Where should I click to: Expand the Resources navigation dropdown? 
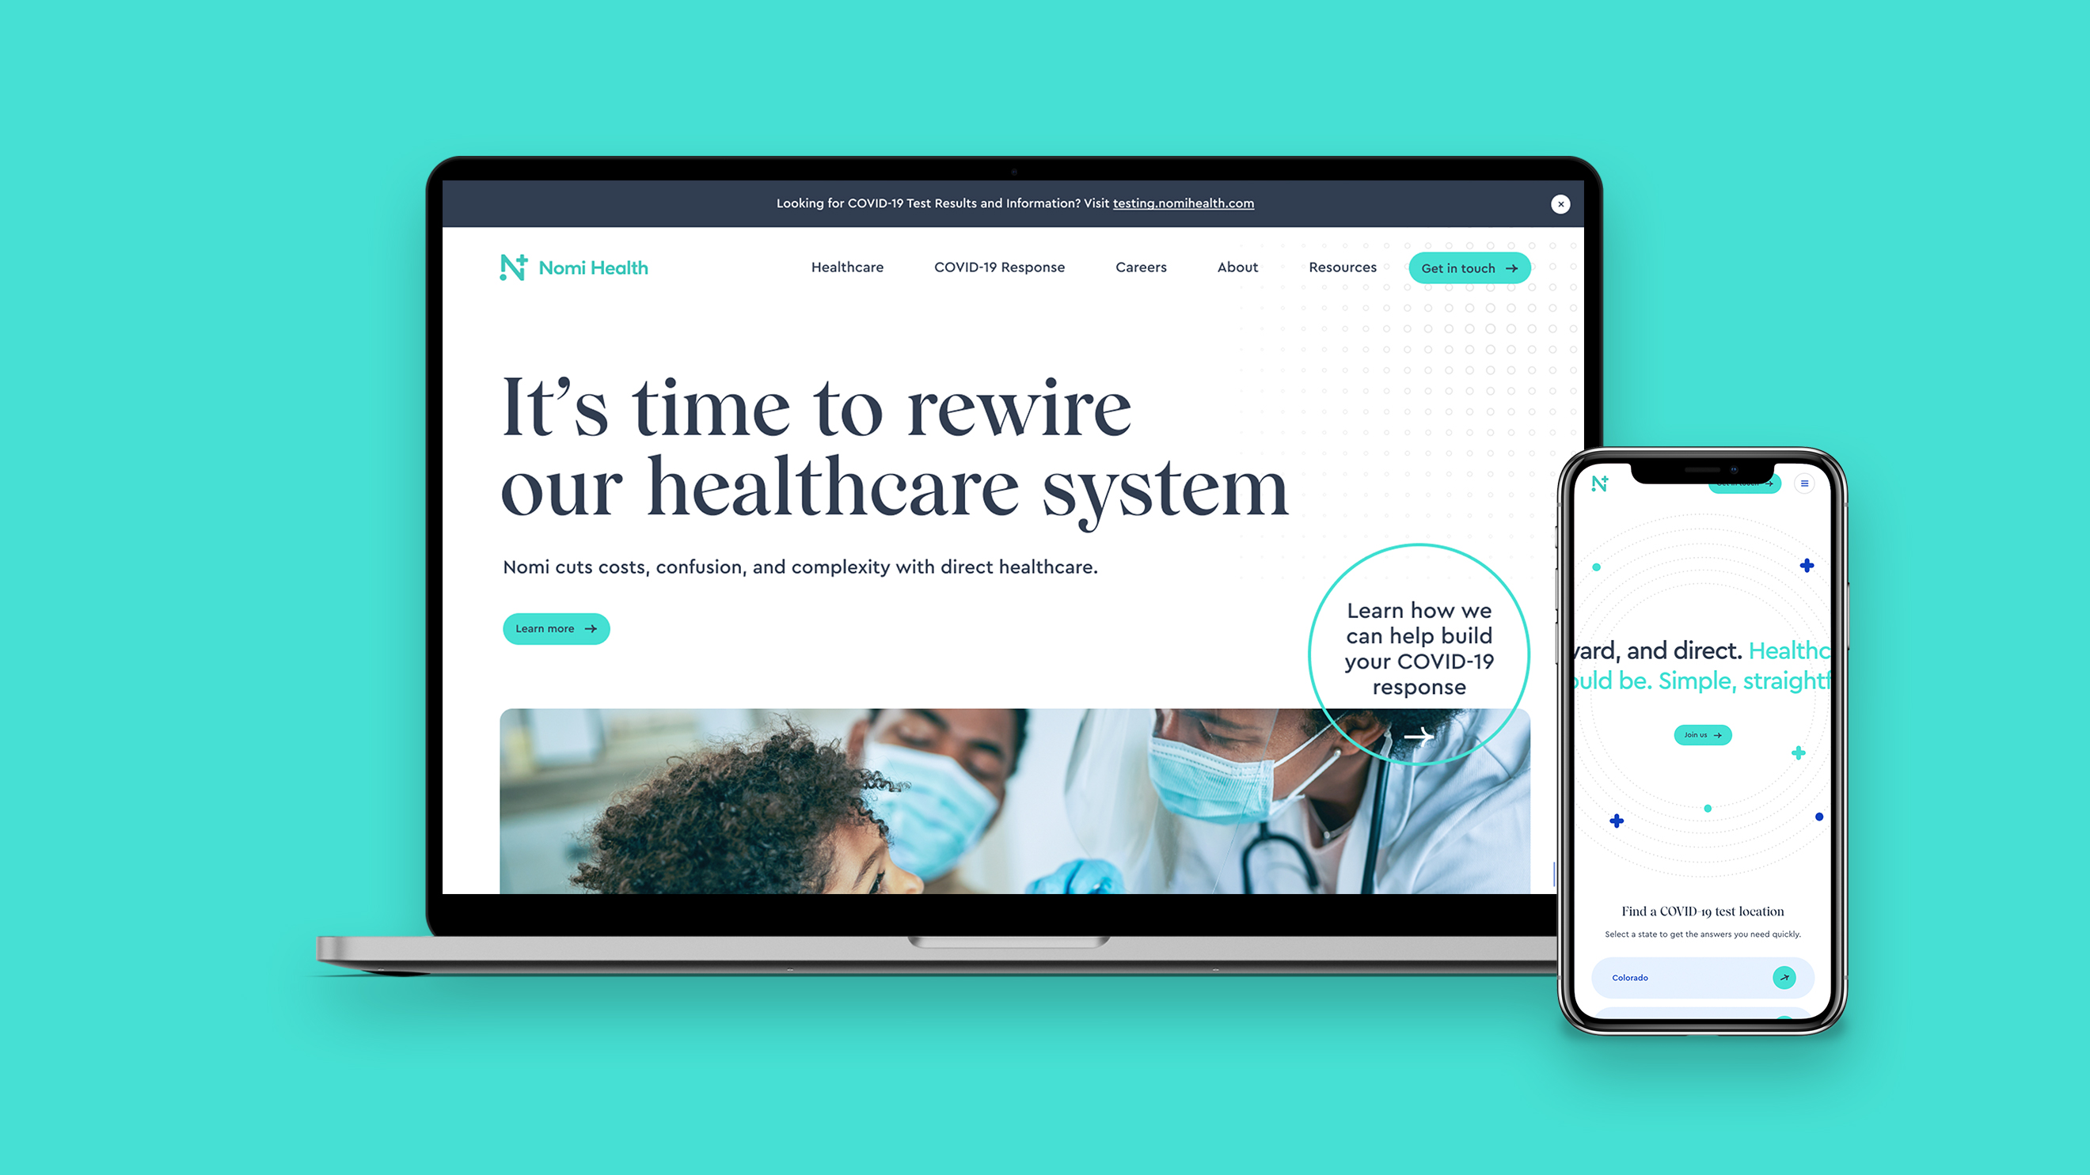1342,267
